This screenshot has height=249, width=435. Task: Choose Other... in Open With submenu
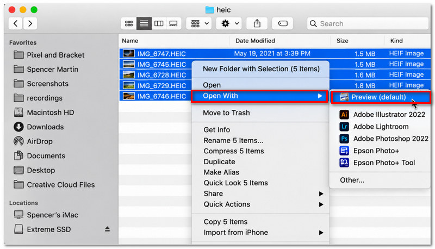(352, 180)
